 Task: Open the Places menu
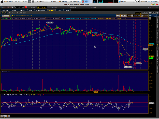pyautogui.click(x=17, y=2)
